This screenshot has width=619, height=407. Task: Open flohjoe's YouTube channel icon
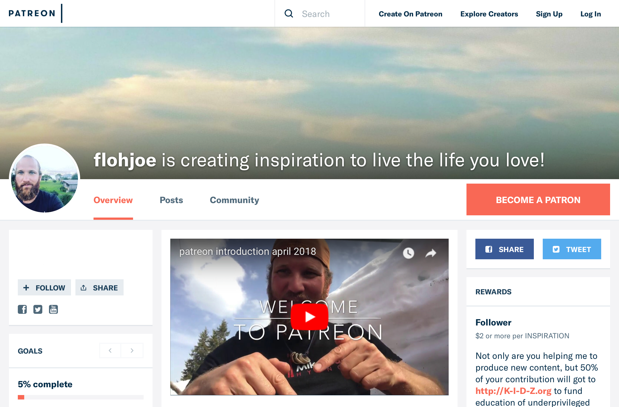[x=53, y=309]
